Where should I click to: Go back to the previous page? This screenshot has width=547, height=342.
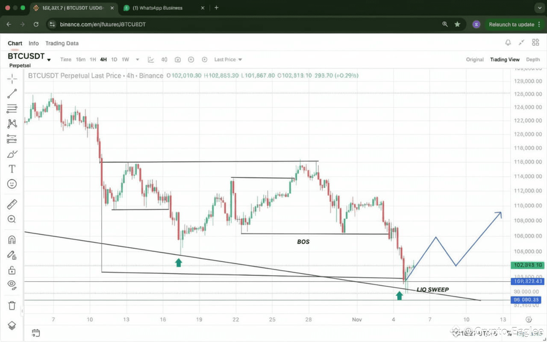[x=9, y=24]
